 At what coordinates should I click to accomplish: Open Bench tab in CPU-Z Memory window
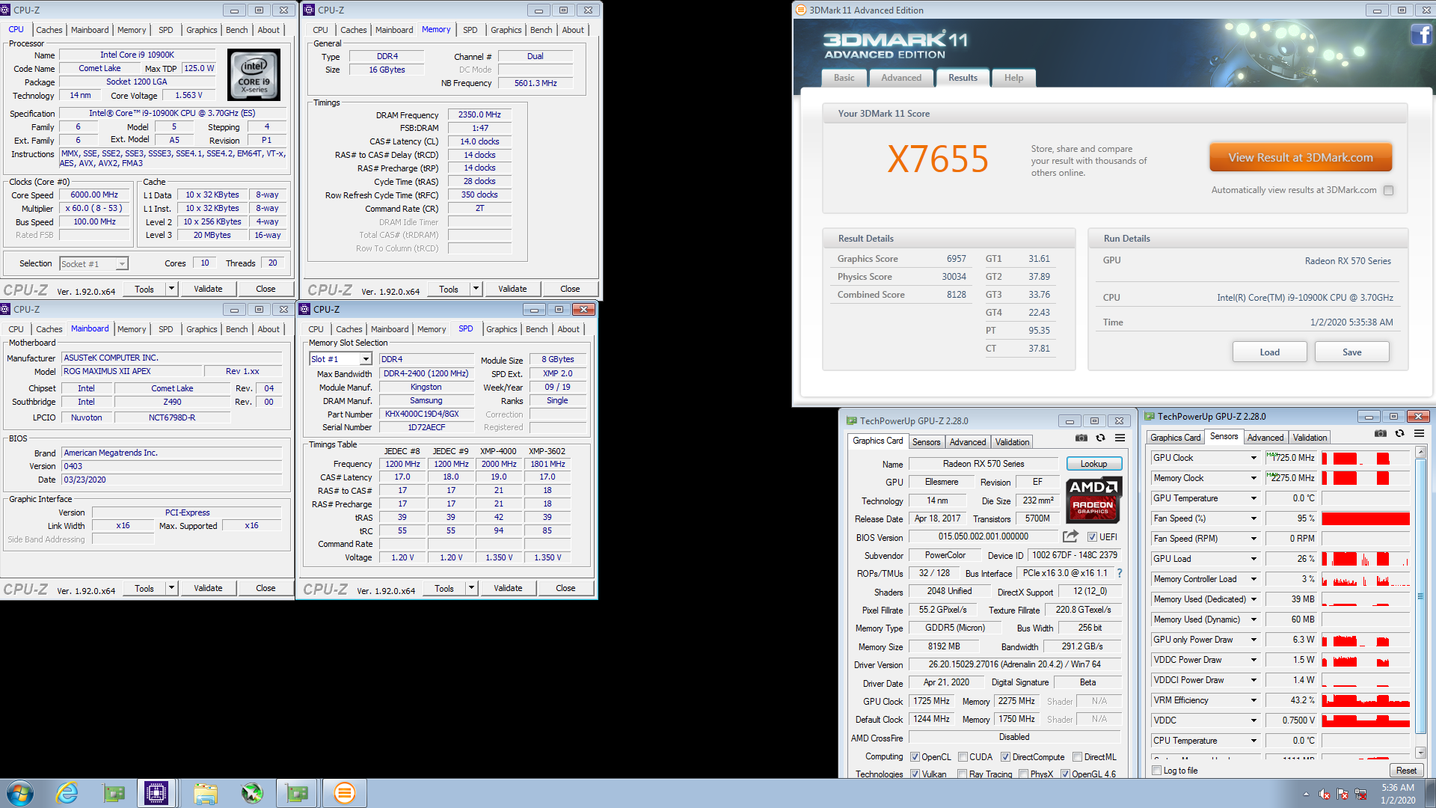pyautogui.click(x=541, y=30)
